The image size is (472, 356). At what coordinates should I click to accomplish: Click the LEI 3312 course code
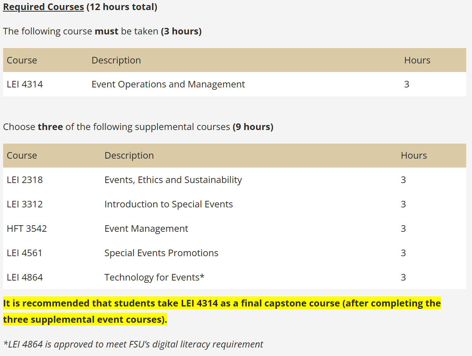tap(25, 204)
